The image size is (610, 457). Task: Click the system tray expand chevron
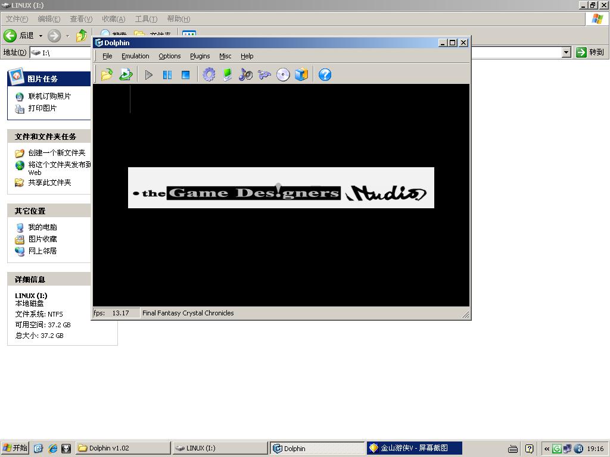[547, 449]
